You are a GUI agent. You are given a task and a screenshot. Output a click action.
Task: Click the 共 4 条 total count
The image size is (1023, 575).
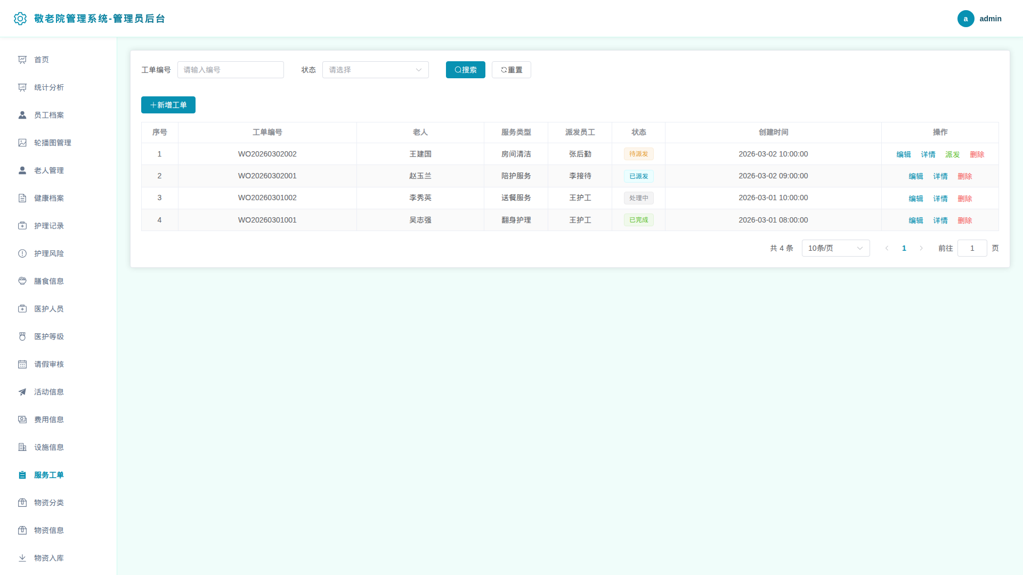pyautogui.click(x=781, y=248)
